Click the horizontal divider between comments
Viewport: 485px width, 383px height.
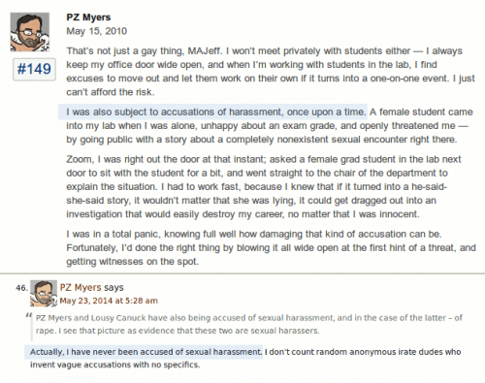[242, 273]
